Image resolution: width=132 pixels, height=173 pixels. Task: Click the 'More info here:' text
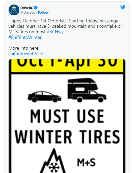[24, 48]
